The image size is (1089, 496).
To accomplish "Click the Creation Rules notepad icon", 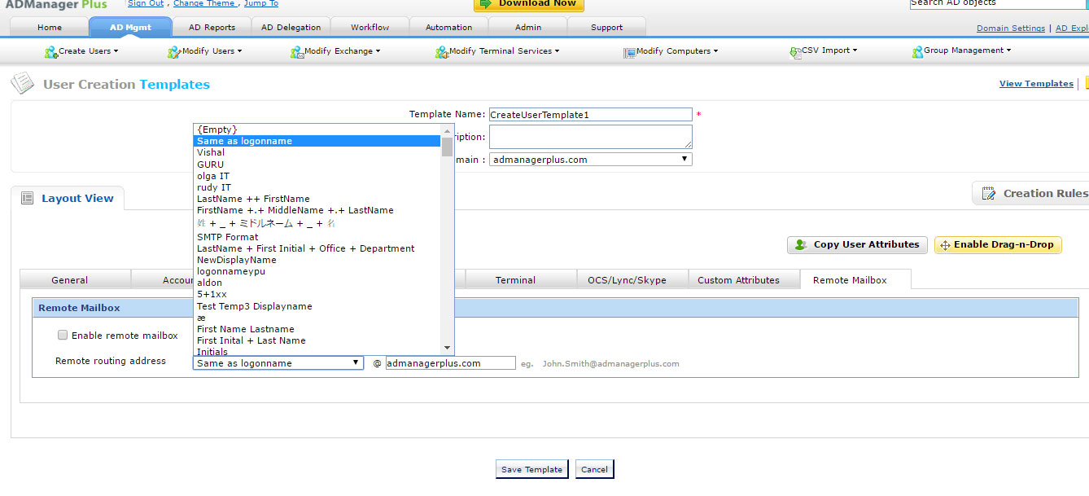I will (989, 193).
